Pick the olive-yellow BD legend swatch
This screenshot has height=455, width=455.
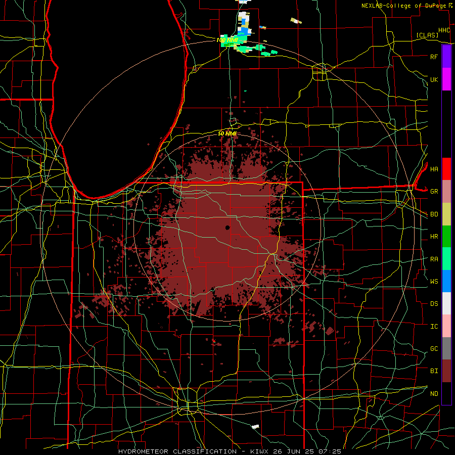tap(446, 214)
